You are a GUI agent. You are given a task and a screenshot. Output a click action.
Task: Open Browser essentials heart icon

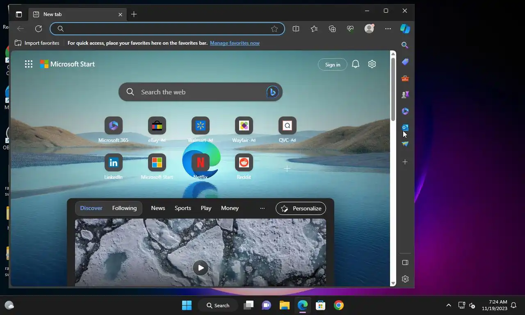tap(350, 29)
